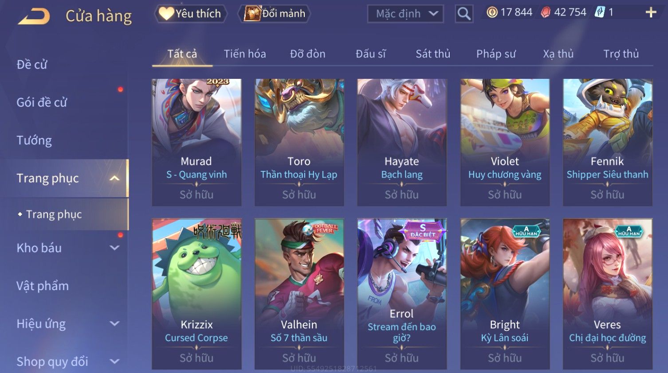Tap the blue voucher card icon
This screenshot has height=373, width=668.
pyautogui.click(x=600, y=12)
